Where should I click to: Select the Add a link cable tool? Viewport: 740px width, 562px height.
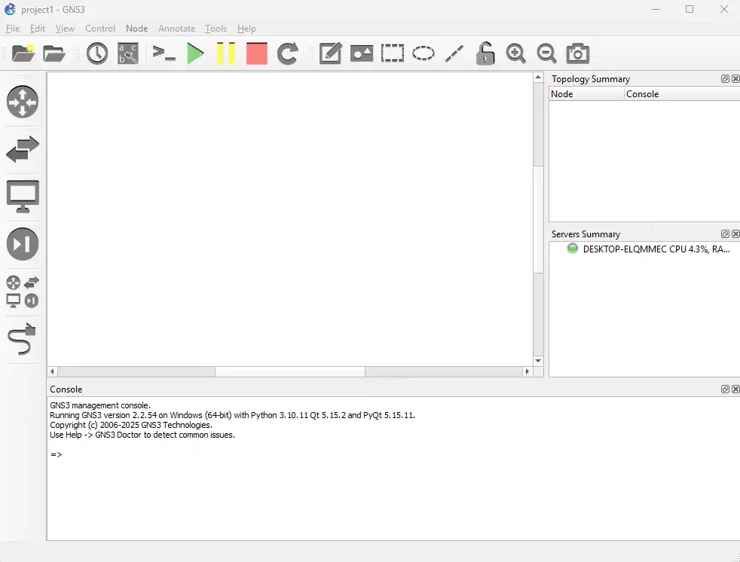tap(23, 340)
